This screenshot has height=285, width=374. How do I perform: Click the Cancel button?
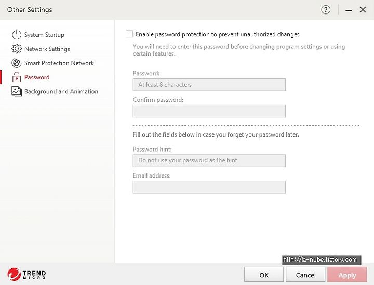point(305,275)
